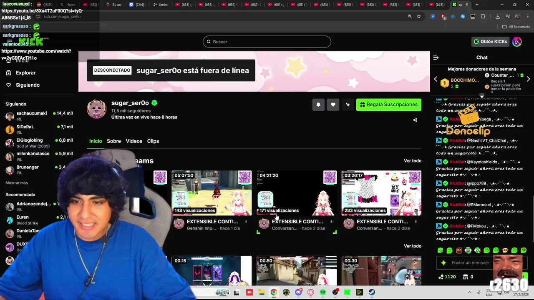Viewport: 534px width, 300px height.
Task: Click the Obtén KICKs button
Action: tap(490, 42)
